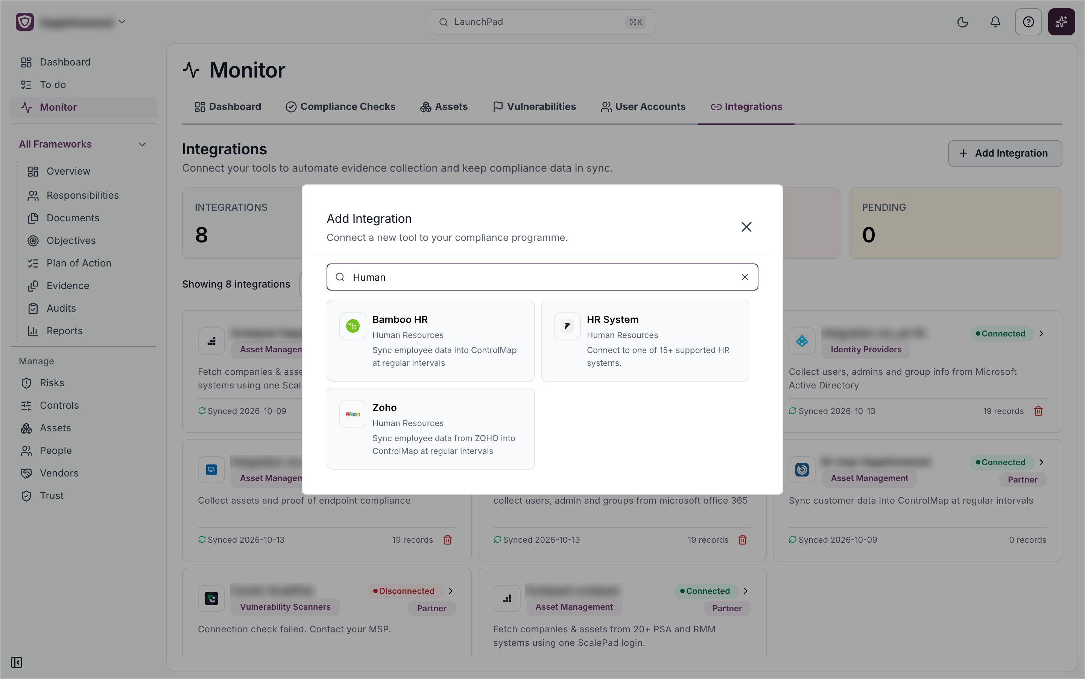
Task: Click the Add Integration button
Action: click(1004, 153)
